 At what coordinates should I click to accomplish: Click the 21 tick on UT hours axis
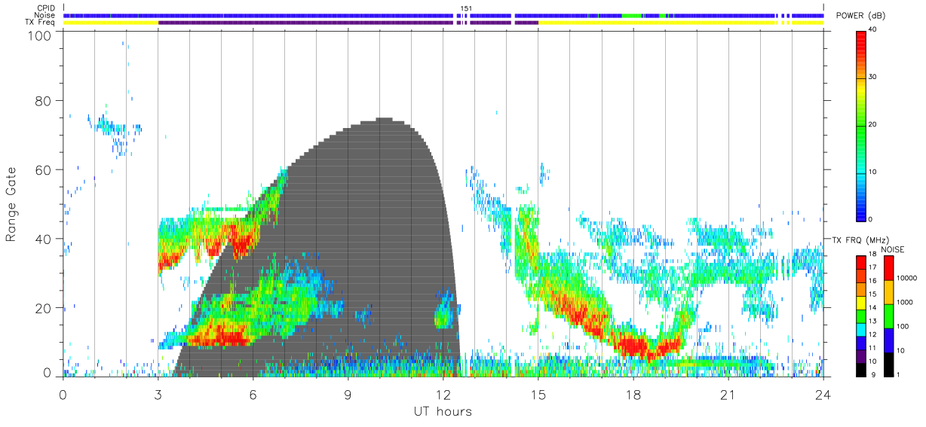728,394
